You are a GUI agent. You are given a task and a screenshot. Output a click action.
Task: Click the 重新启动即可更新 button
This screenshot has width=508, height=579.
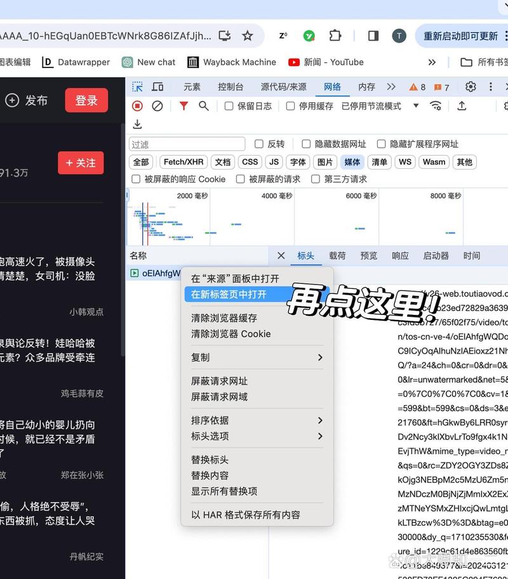tap(462, 36)
